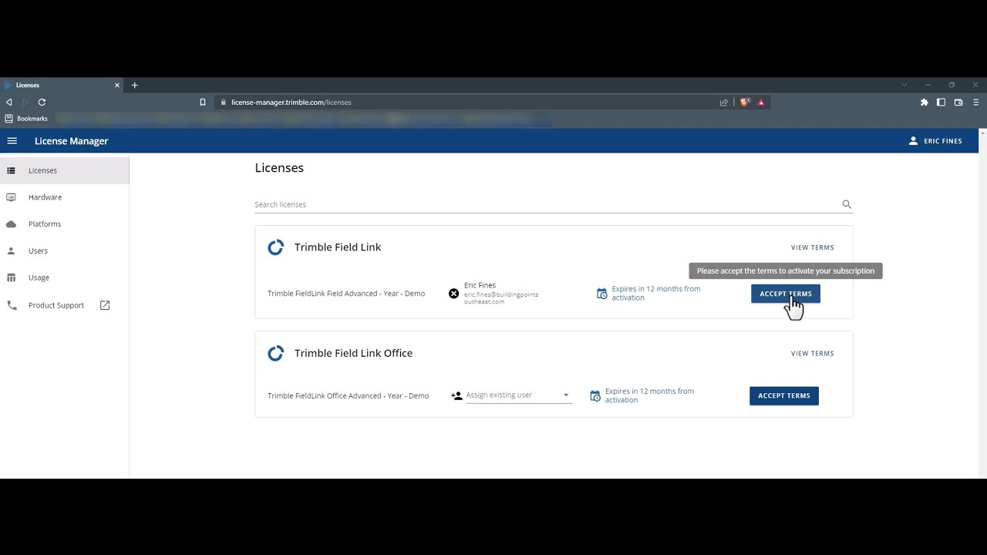
Task: Click the Brave Rewards triangle icon
Action: (x=761, y=102)
